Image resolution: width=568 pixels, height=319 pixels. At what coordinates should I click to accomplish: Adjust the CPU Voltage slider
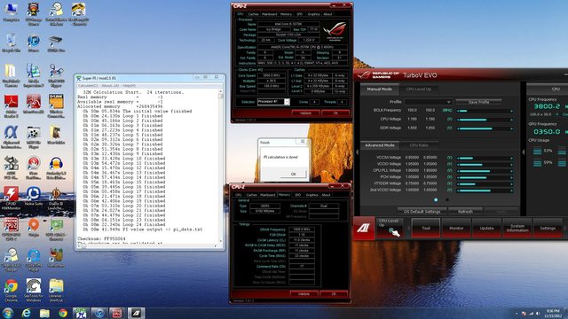click(485, 120)
